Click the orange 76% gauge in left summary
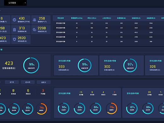 (41, 109)
